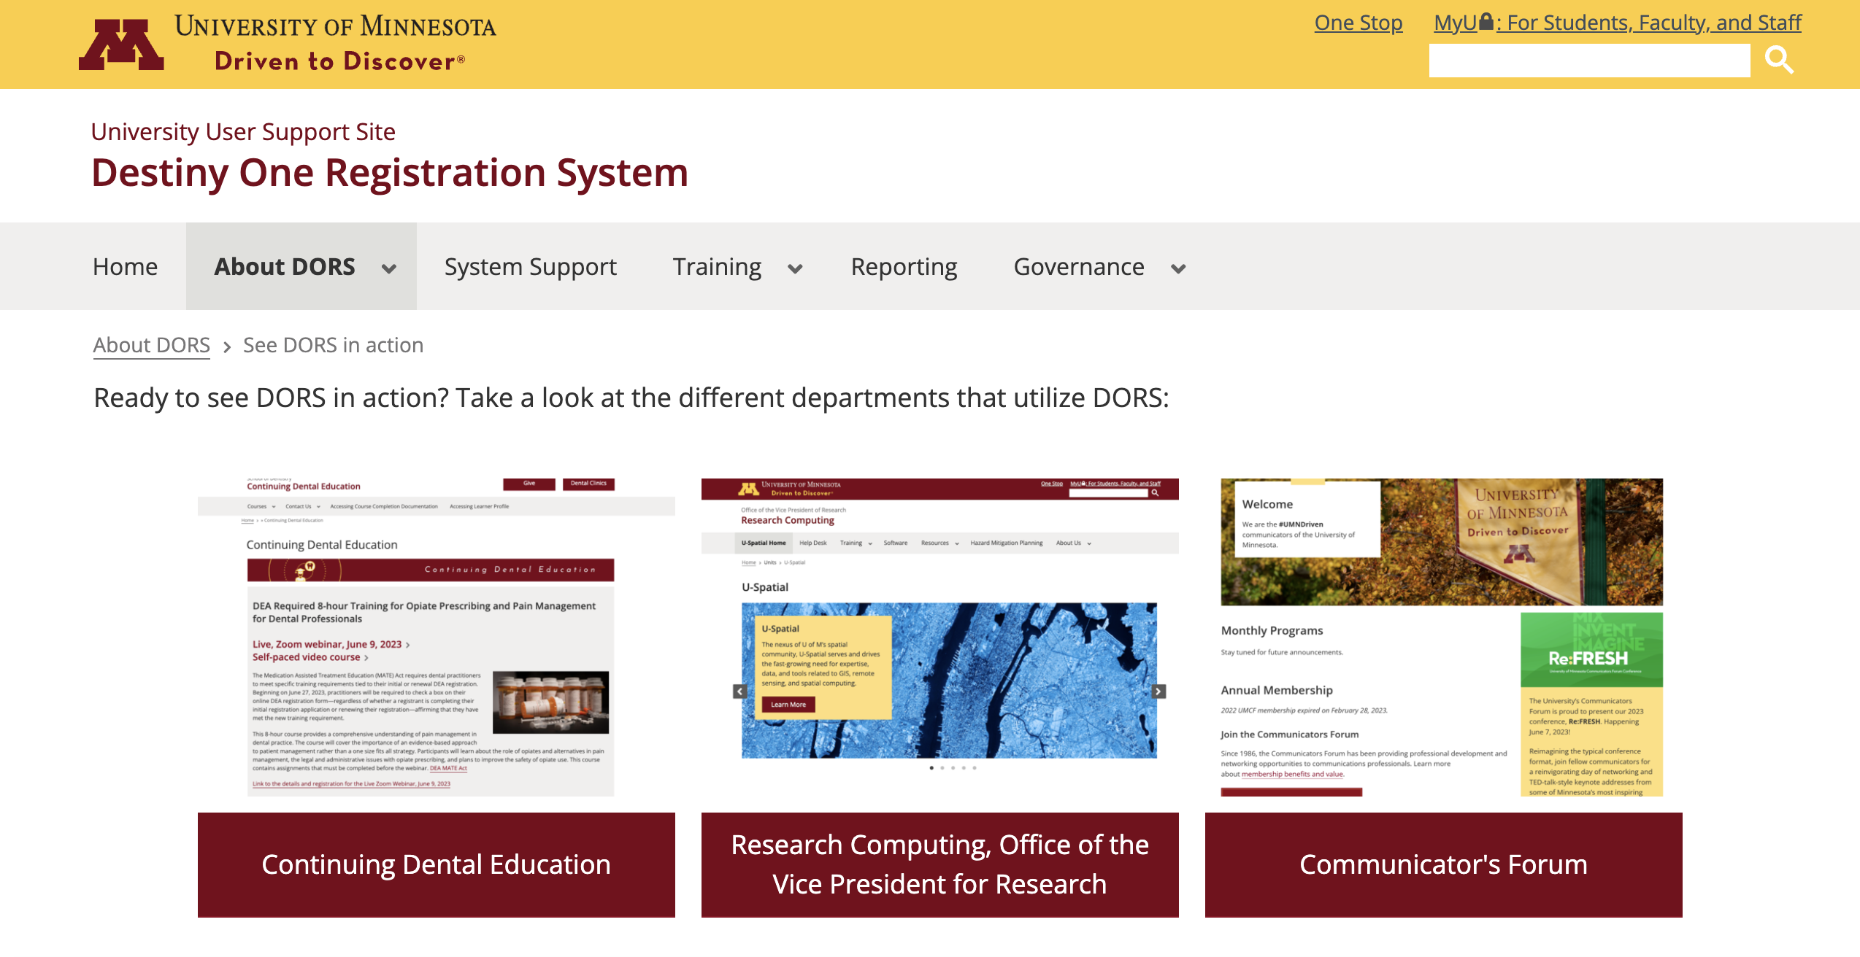Viewport: 1860px width, 957px height.
Task: Click the Destiny One Registration System title
Action: click(x=390, y=173)
